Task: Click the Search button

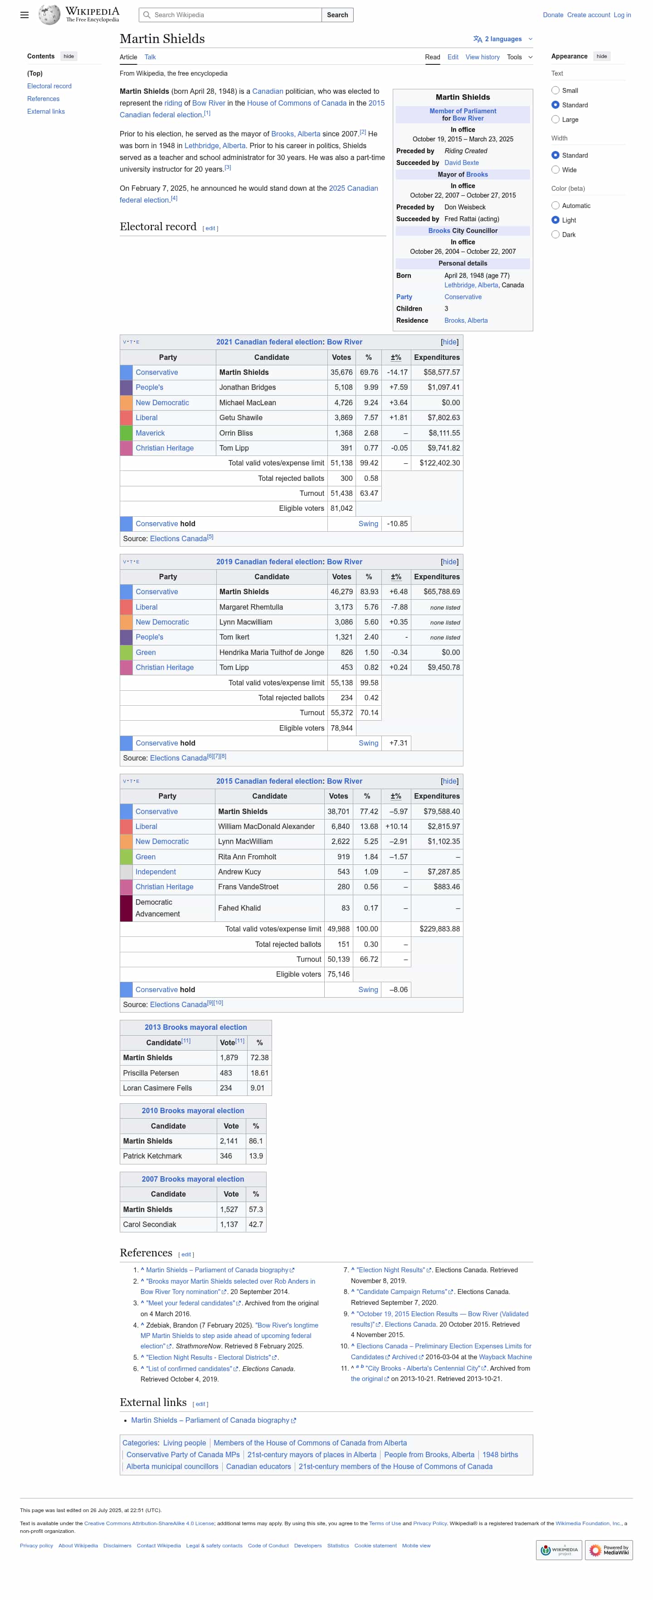Action: (337, 15)
